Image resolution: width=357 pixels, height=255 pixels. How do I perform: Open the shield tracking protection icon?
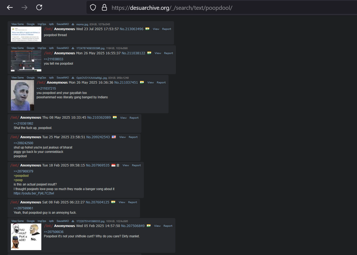(x=93, y=7)
